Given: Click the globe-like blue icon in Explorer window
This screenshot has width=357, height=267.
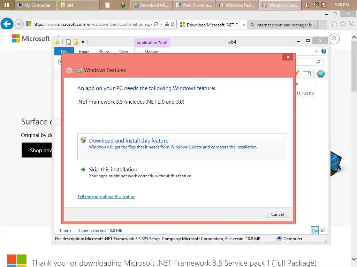Looking at the screenshot, I should (x=321, y=74).
